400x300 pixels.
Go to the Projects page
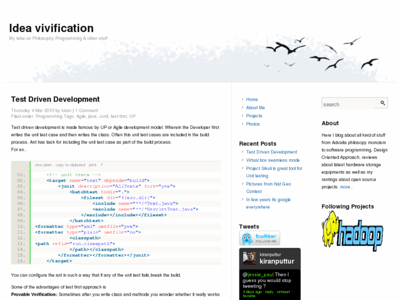254,116
